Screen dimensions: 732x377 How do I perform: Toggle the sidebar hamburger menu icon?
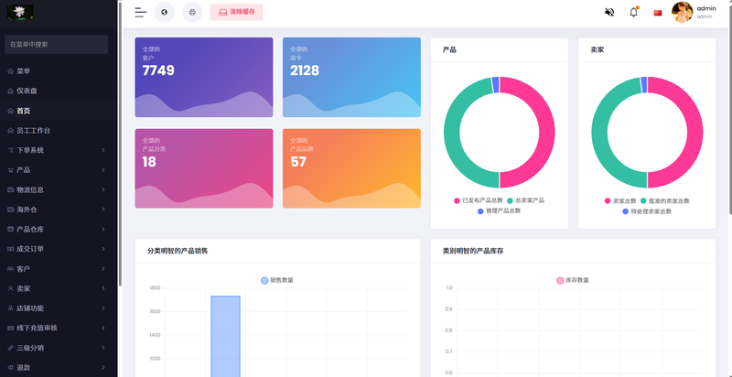(141, 12)
